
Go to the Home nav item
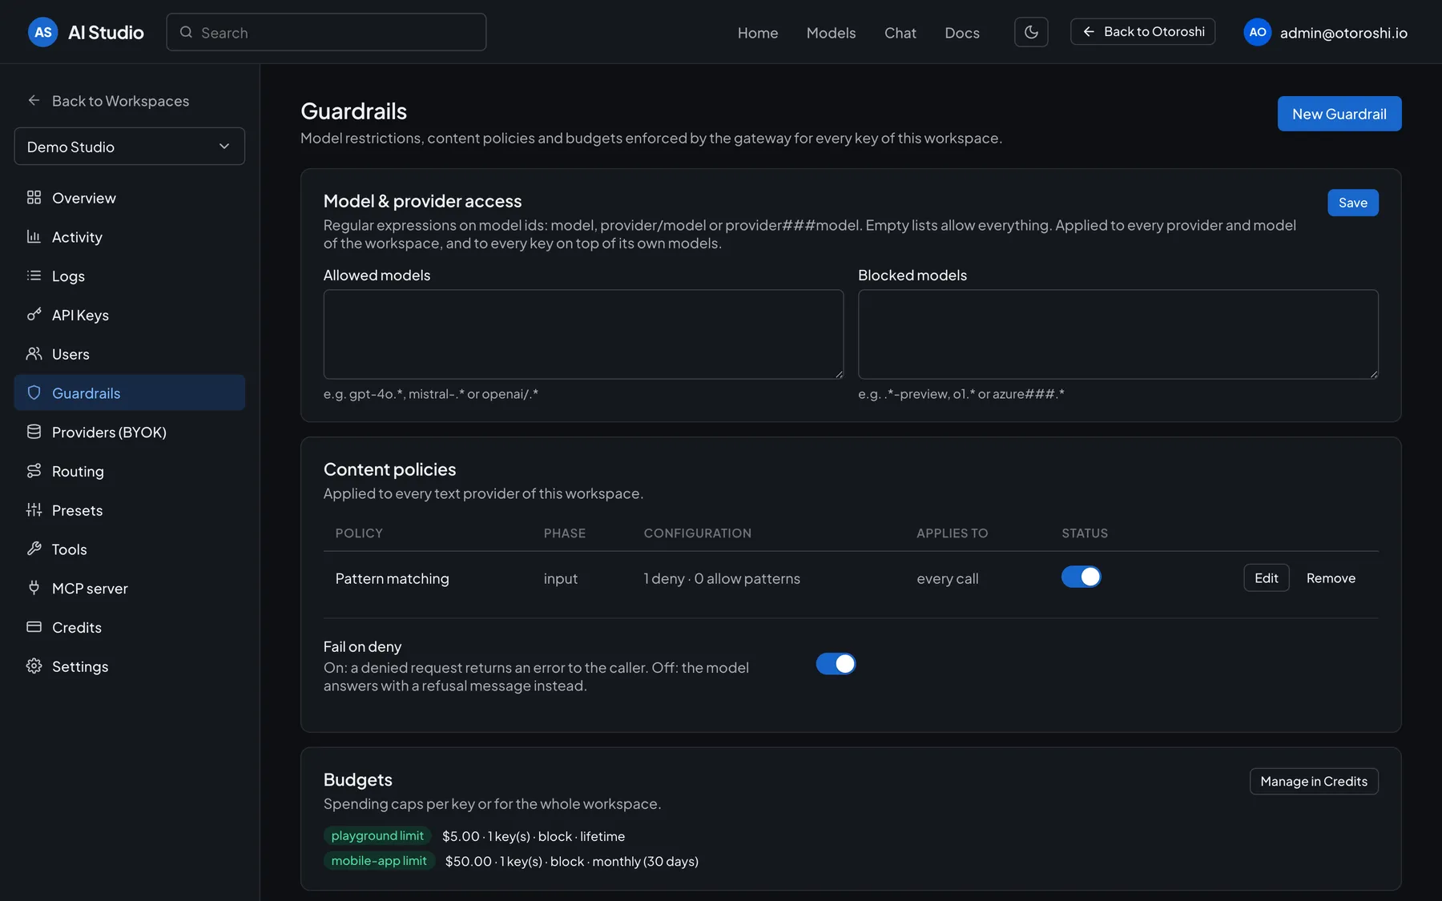(x=758, y=33)
